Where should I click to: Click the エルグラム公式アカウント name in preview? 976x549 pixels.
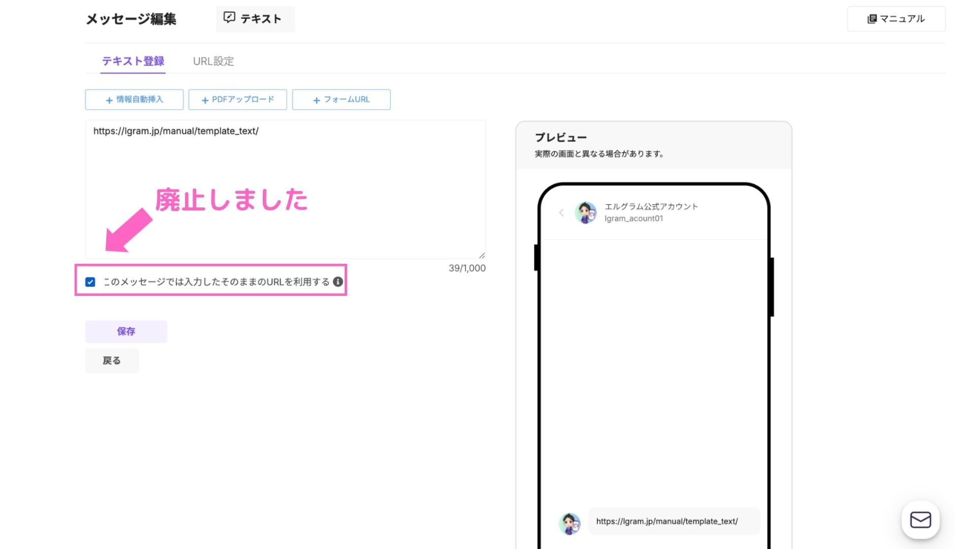point(651,206)
